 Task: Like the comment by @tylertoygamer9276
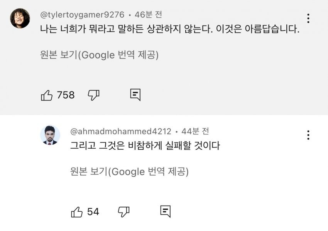coord(47,95)
